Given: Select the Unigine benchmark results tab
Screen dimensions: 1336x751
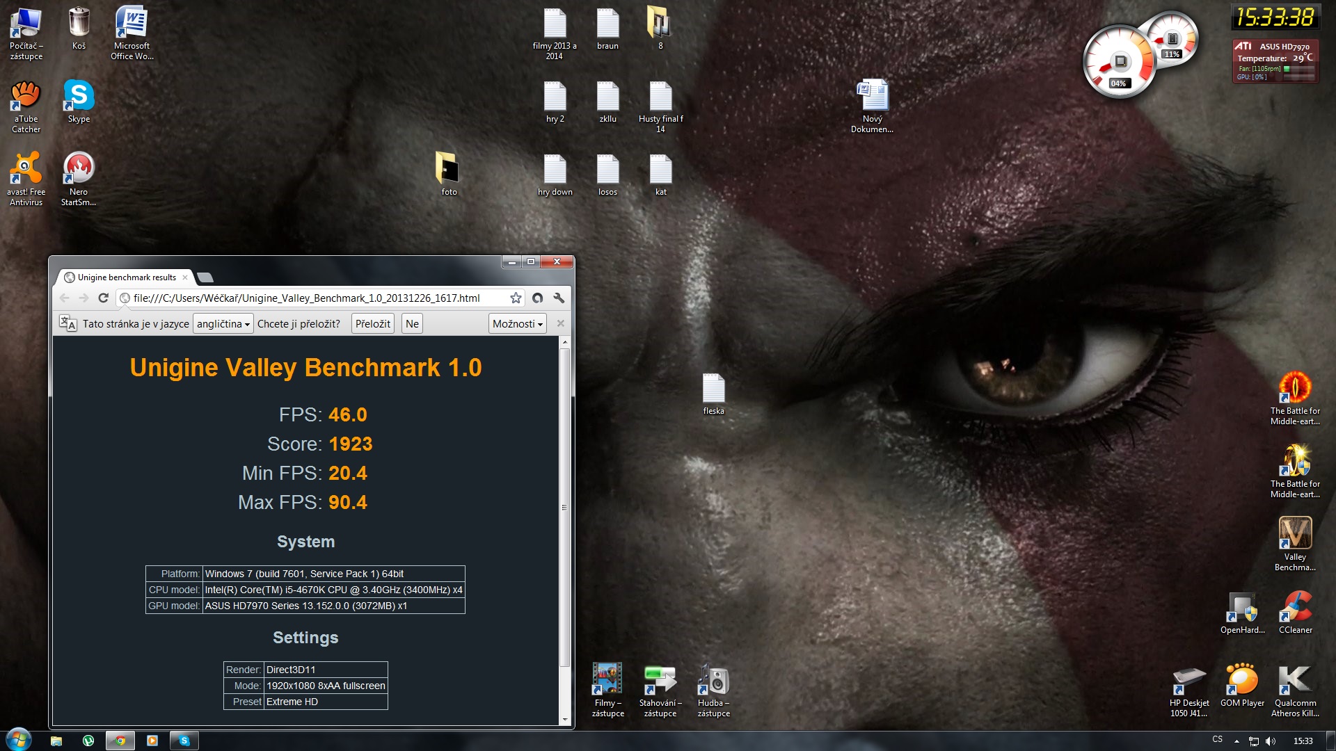Looking at the screenshot, I should click(126, 277).
